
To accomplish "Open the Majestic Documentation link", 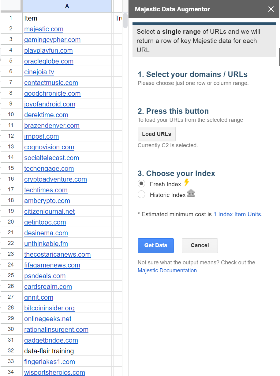I will (x=167, y=270).
